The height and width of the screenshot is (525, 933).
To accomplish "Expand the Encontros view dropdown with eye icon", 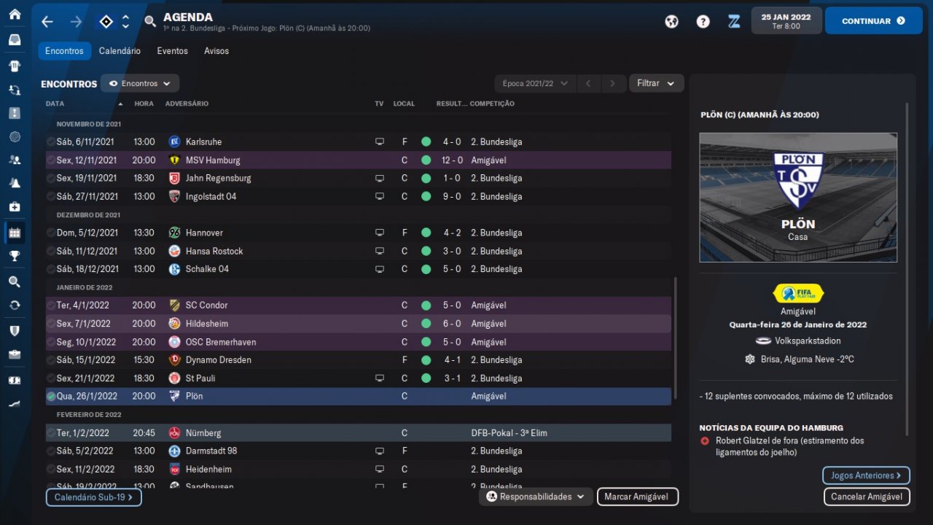I will coord(139,84).
